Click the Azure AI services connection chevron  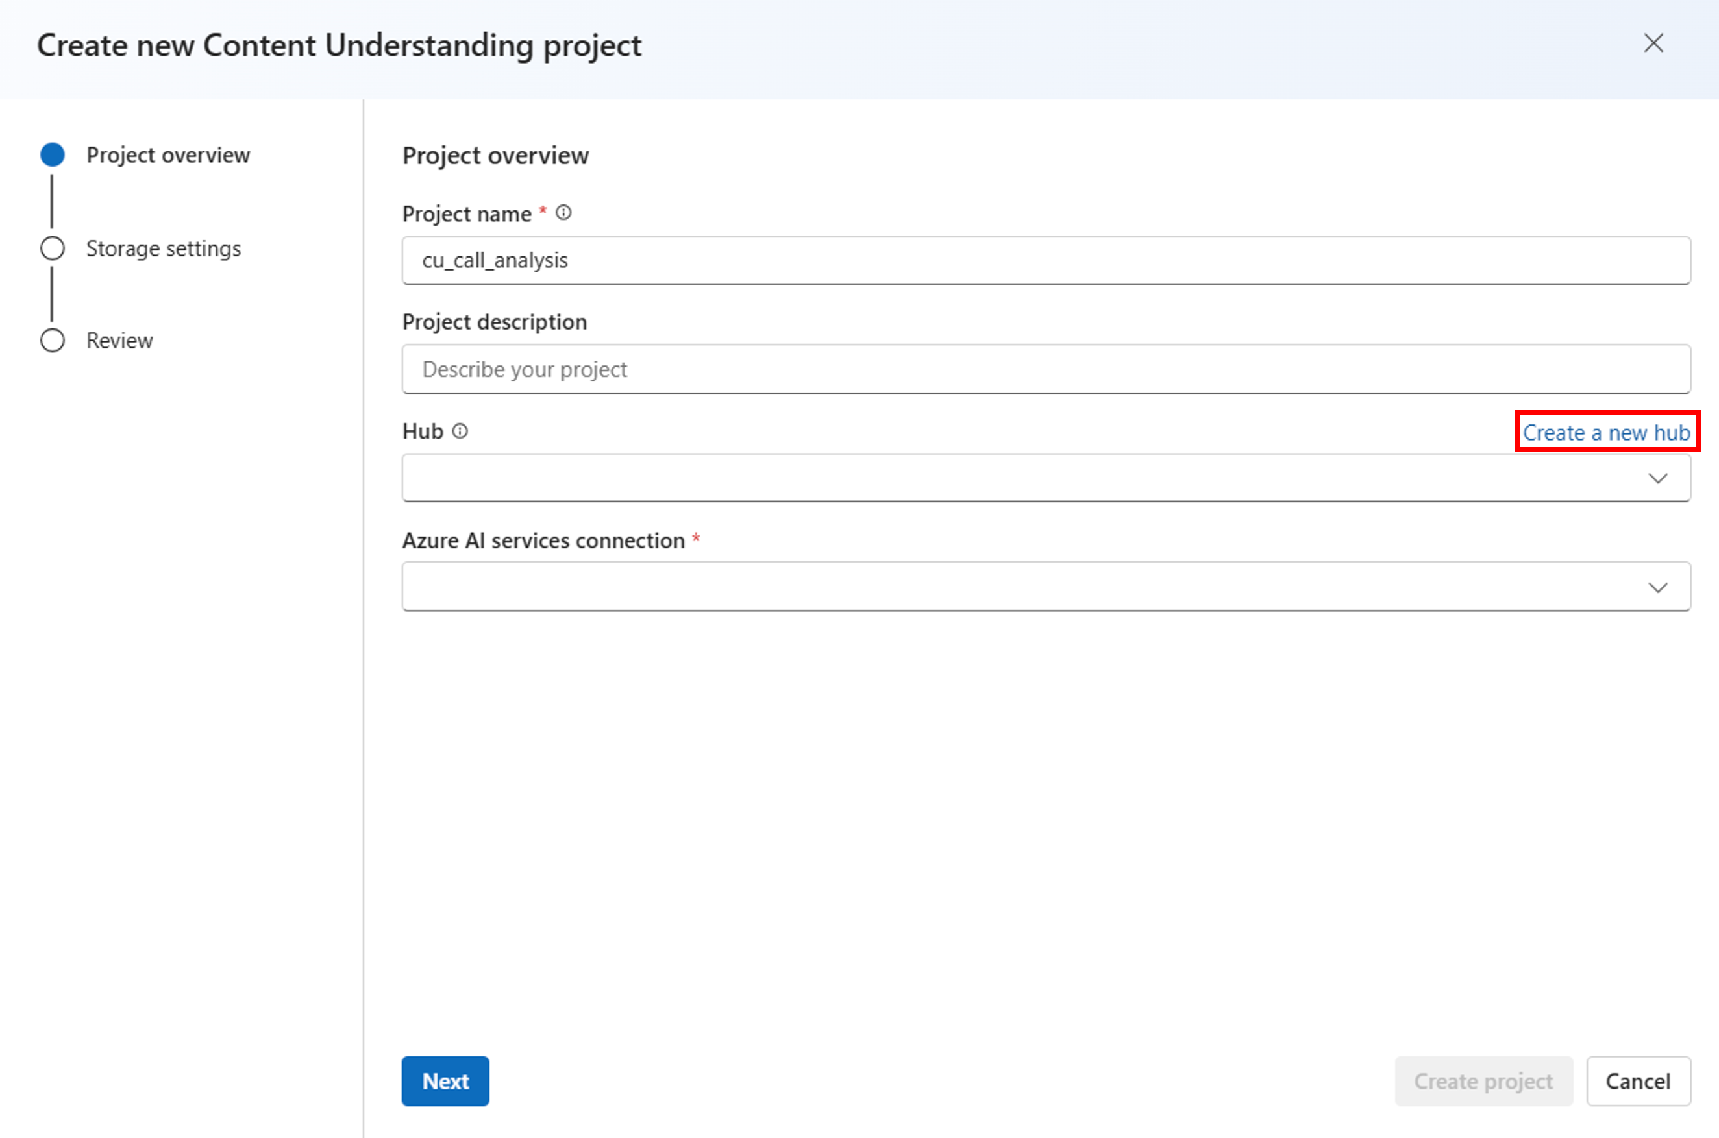pos(1658,586)
